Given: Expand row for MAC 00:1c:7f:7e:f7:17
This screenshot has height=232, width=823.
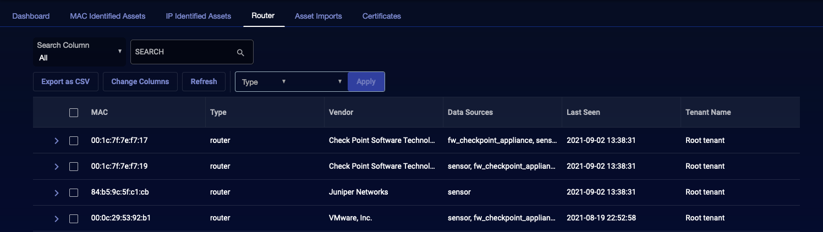Looking at the screenshot, I should pyautogui.click(x=56, y=141).
